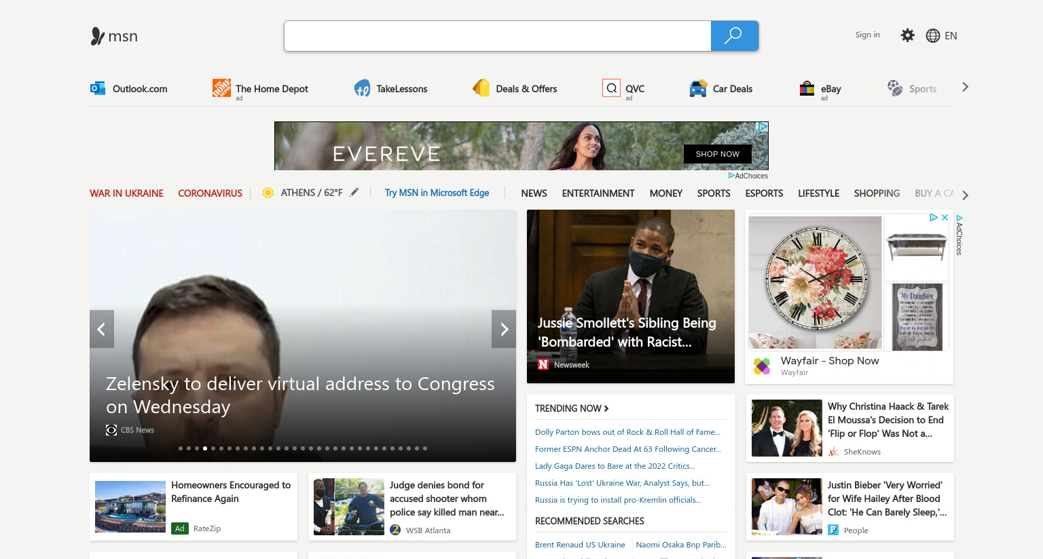
Task: Edit weather location with pencil icon
Action: (x=354, y=192)
